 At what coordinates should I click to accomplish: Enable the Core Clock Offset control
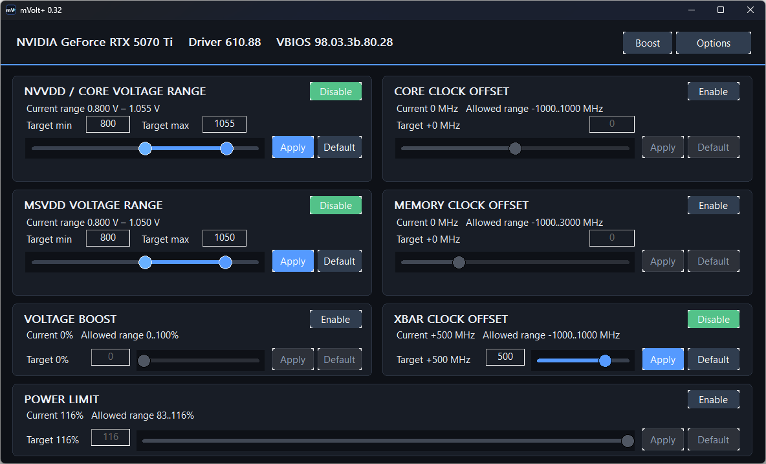(x=713, y=91)
